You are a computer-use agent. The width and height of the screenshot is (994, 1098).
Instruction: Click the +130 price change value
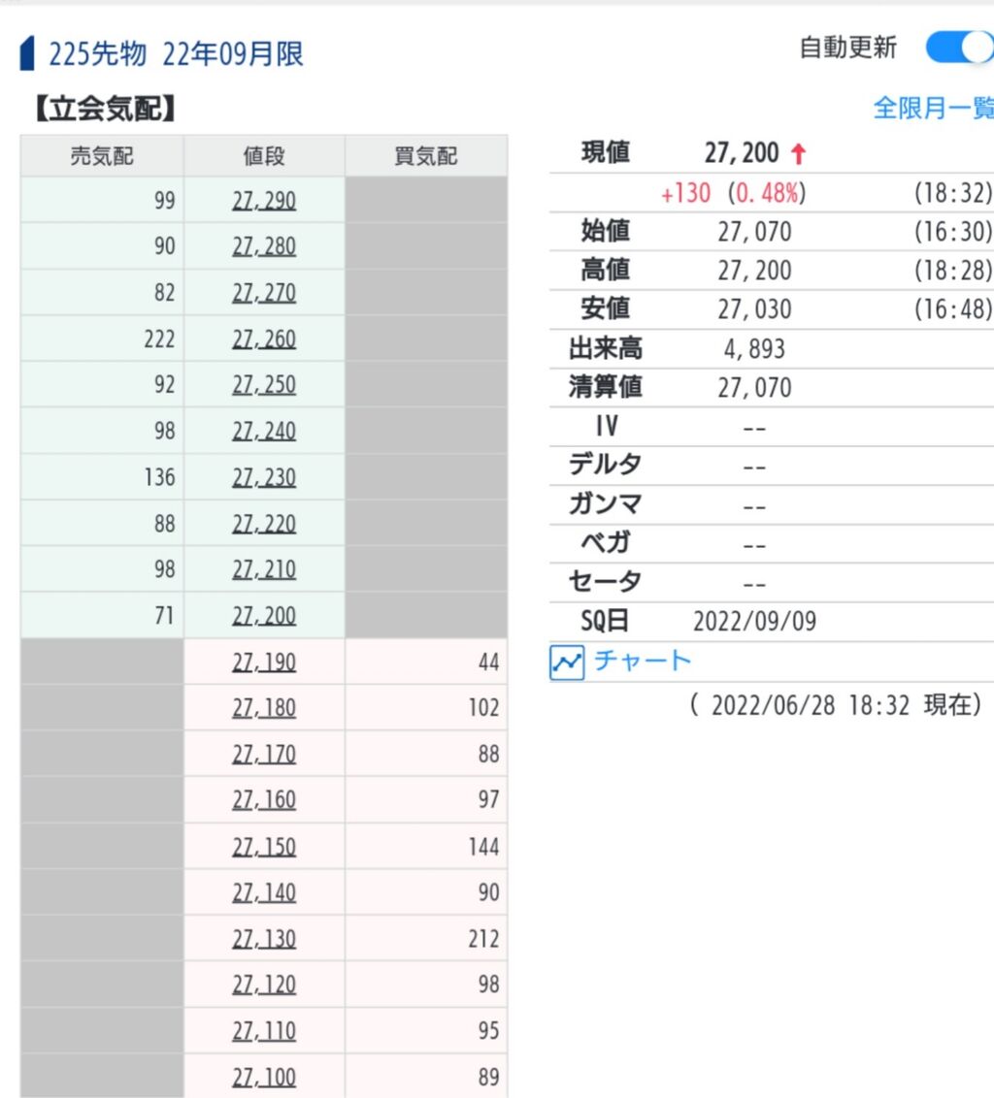[x=685, y=193]
